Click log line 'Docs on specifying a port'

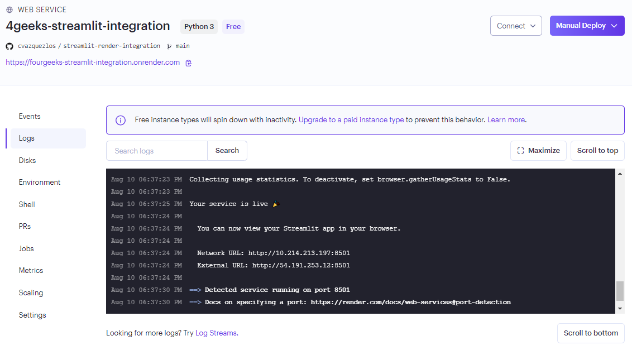pyautogui.click(x=350, y=303)
